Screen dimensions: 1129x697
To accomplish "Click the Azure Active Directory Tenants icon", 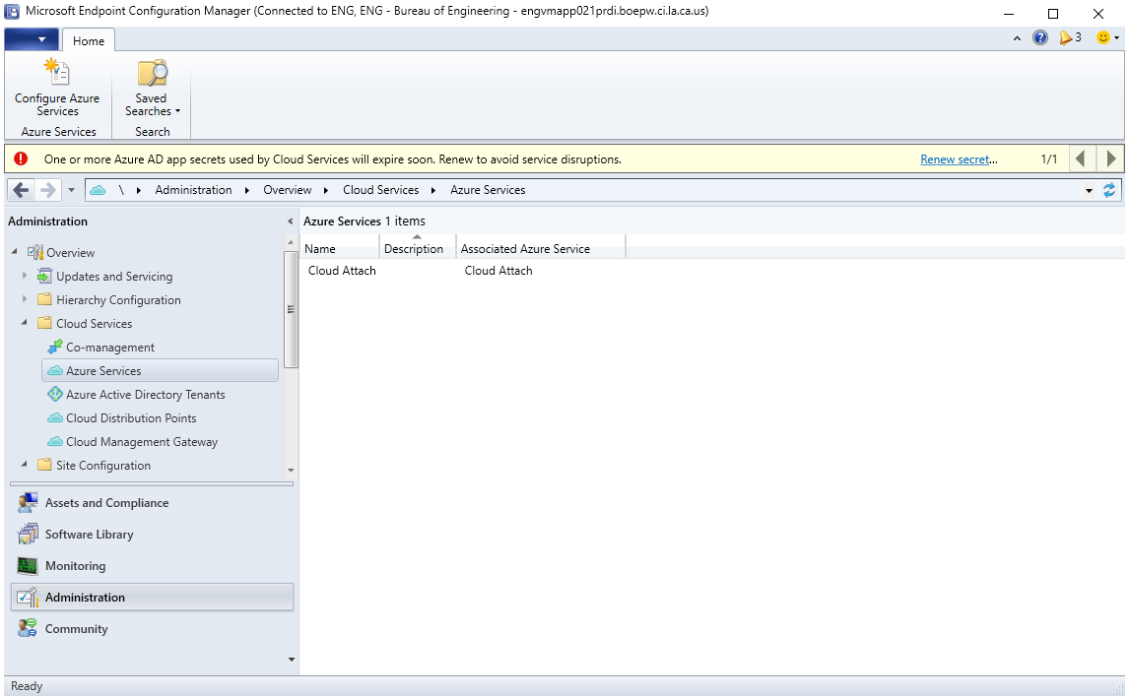I will click(55, 394).
